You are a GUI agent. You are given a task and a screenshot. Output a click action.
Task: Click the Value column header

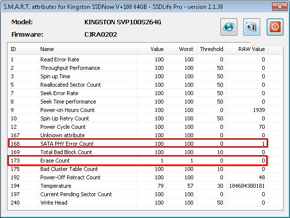click(x=151, y=49)
